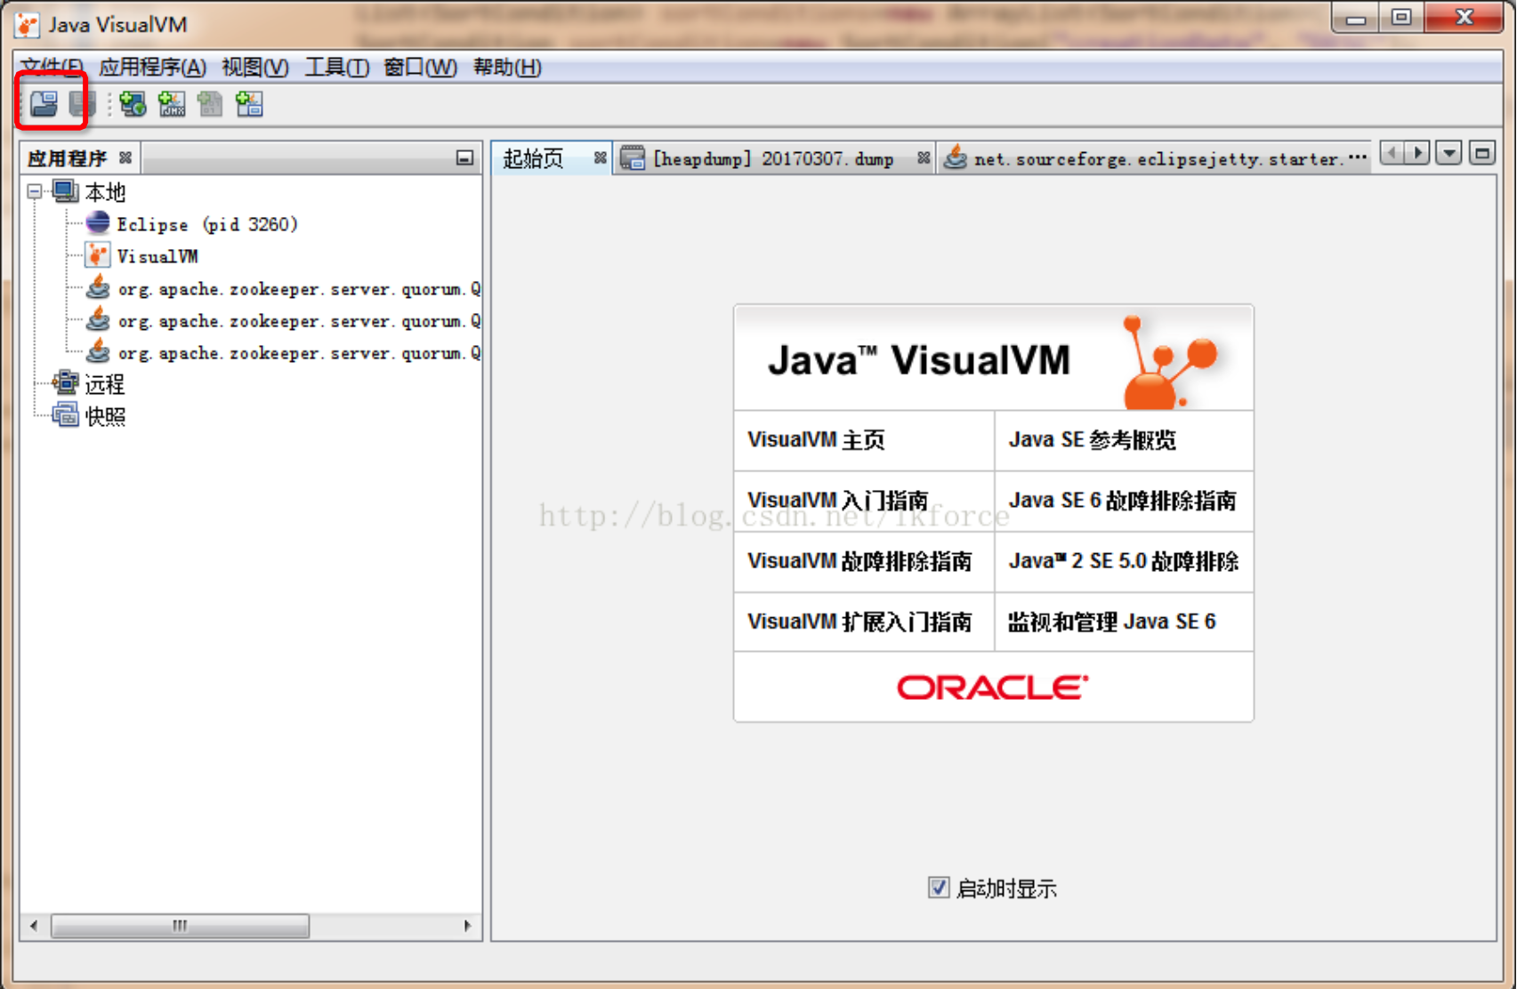1525x989 pixels.
Task: Open the 视图(V) menu
Action: click(255, 67)
